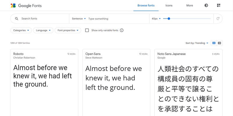This screenshot has height=116, width=233.
Task: Expand the Categories filter
Action: click(21, 31)
